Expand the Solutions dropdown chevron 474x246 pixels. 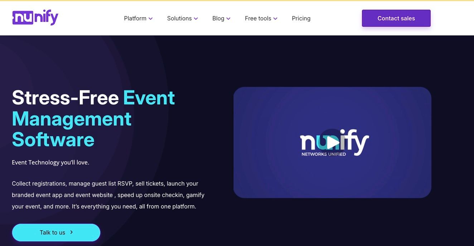196,19
